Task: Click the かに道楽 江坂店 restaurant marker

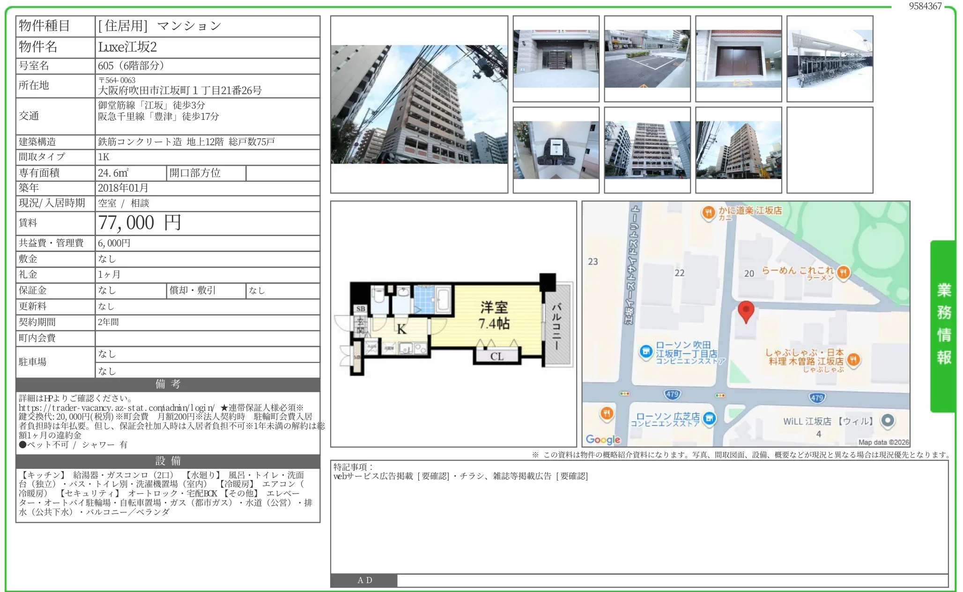Action: click(x=709, y=213)
